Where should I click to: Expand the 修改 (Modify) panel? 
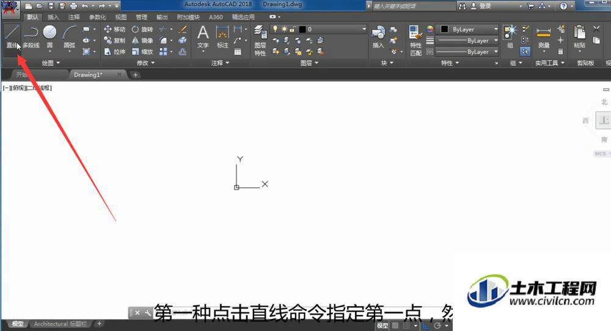[146, 63]
